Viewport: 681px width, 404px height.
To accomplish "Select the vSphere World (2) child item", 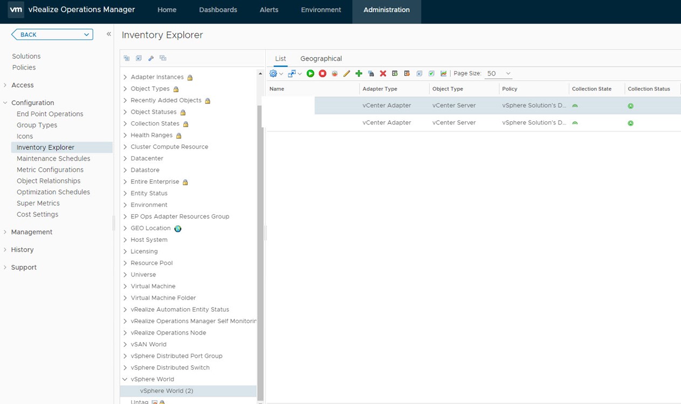I will coord(167,391).
